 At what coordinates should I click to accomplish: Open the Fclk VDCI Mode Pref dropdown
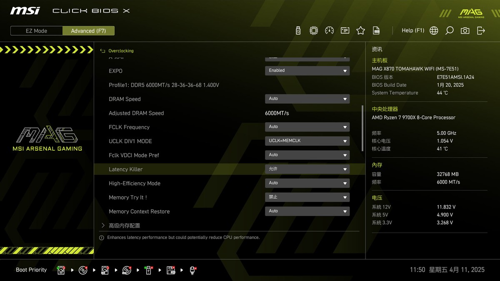click(307, 155)
